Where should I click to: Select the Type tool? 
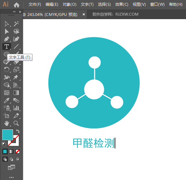(x=7, y=47)
